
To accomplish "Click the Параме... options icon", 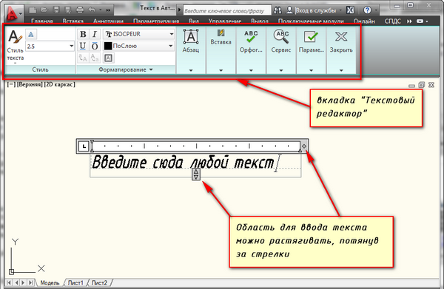I will pyautogui.click(x=311, y=37).
